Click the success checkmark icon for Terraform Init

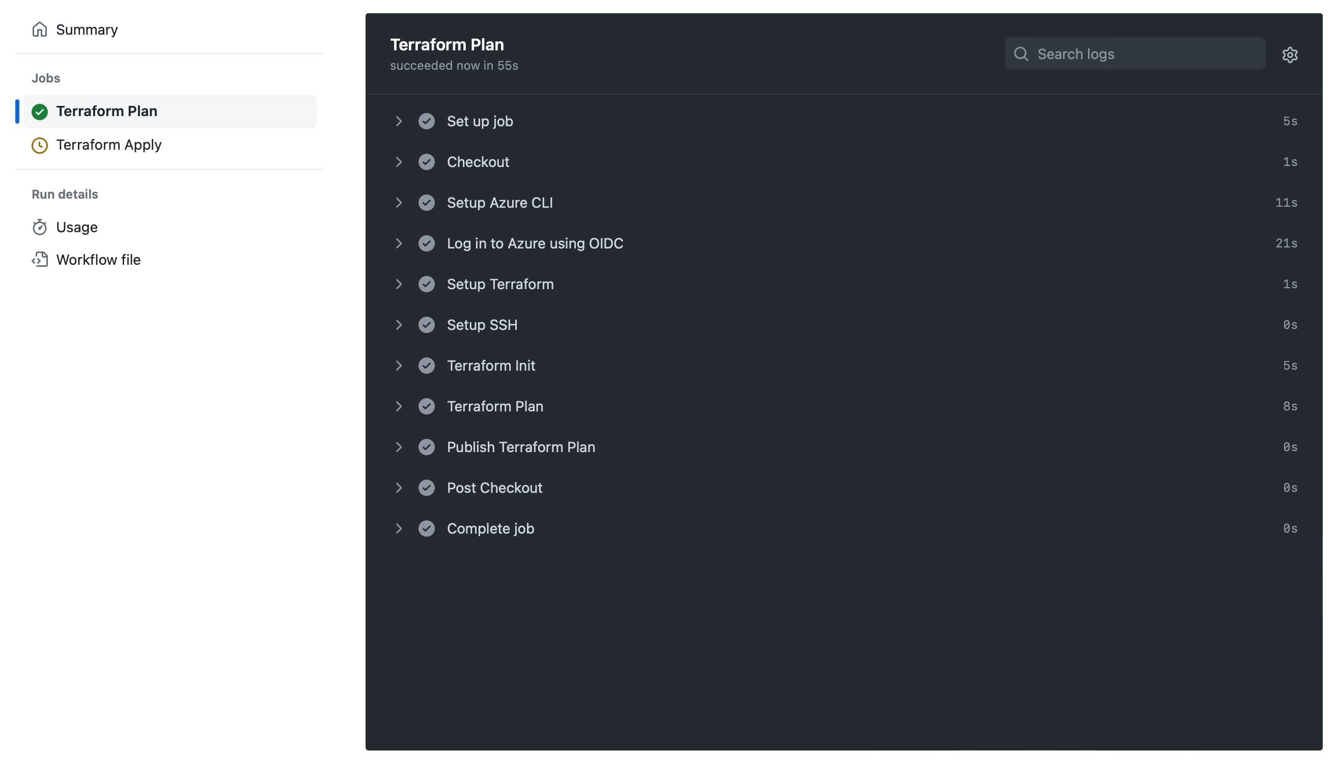426,365
